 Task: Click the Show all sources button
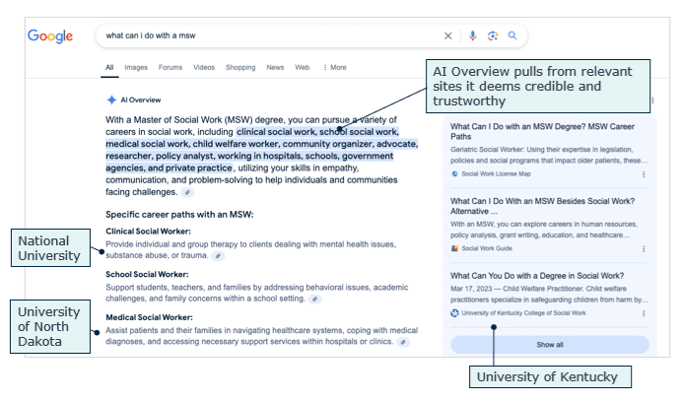[x=550, y=345]
